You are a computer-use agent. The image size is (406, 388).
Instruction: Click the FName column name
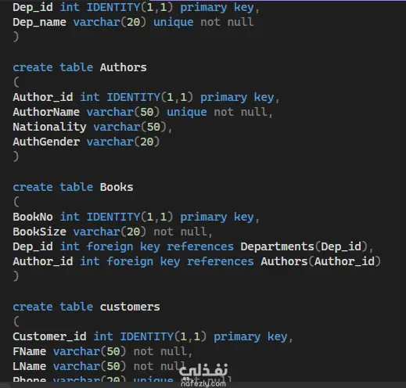pos(30,351)
